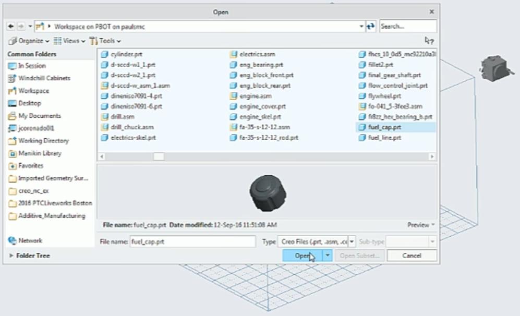Select drill_chuck.asm file
The width and height of the screenshot is (520, 316).
point(127,127)
